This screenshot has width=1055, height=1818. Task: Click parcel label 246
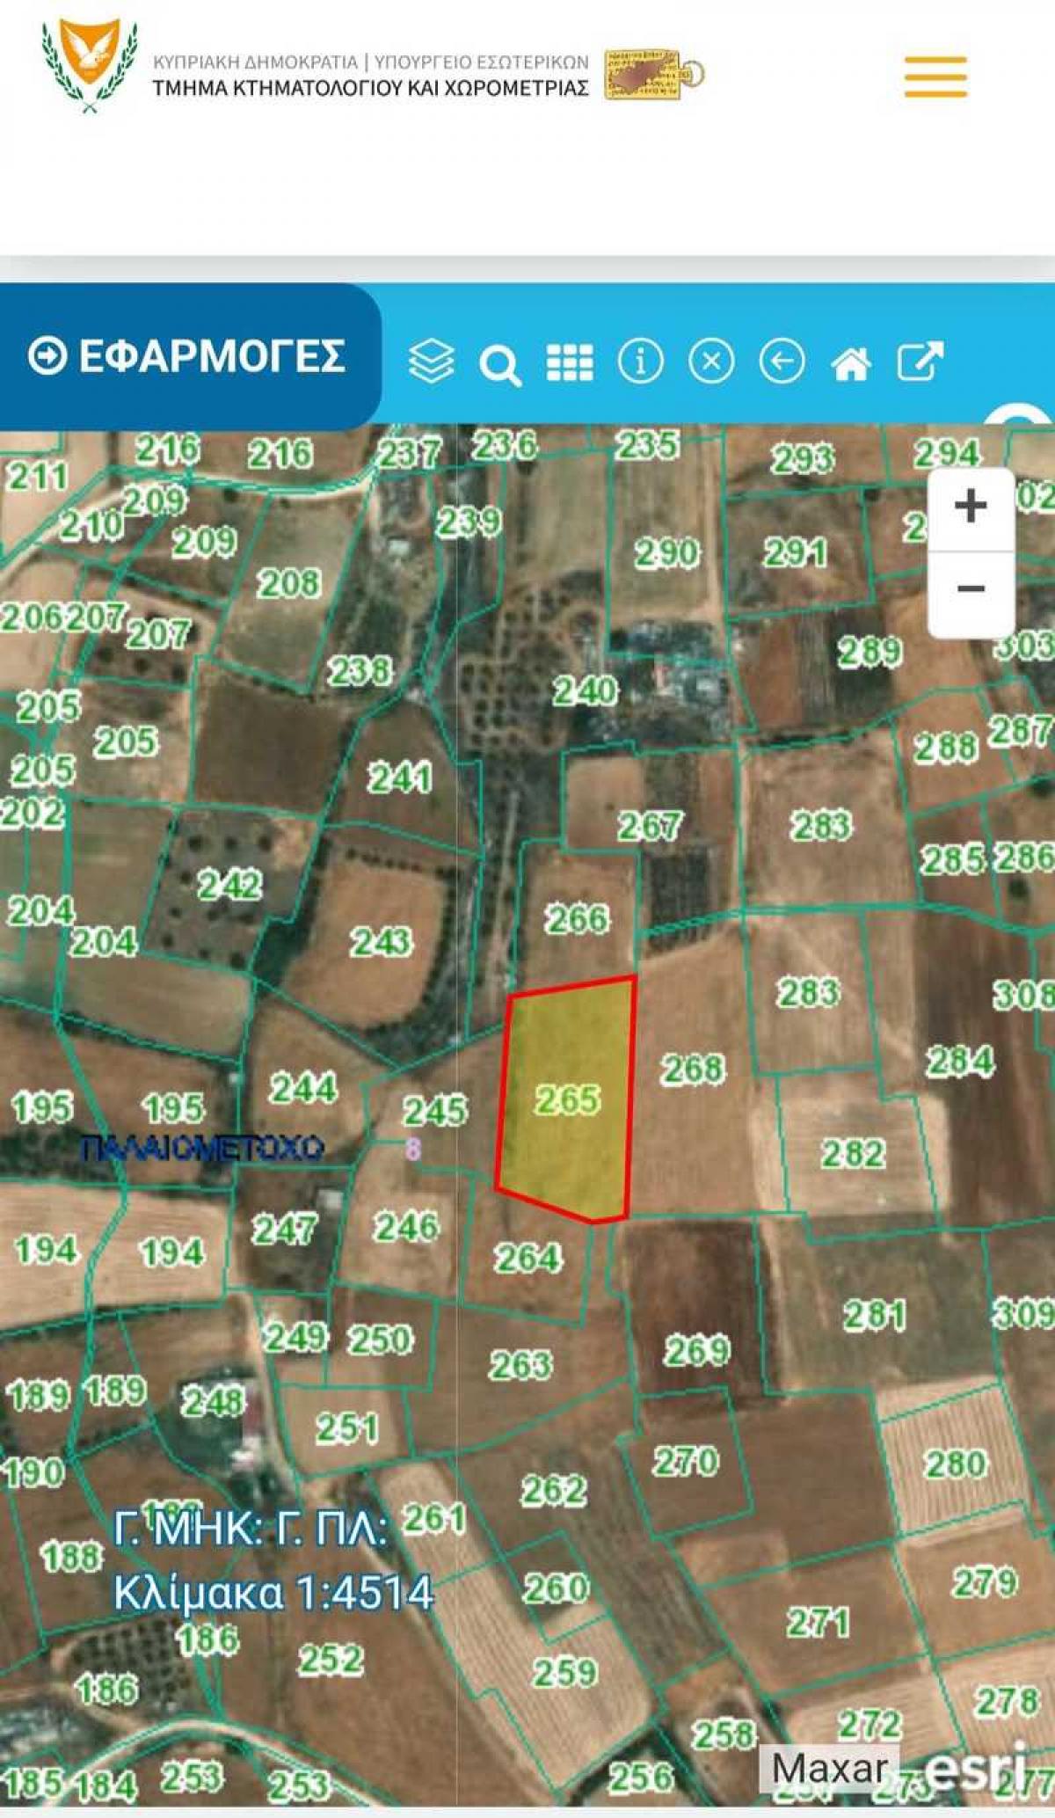pyautogui.click(x=405, y=1227)
